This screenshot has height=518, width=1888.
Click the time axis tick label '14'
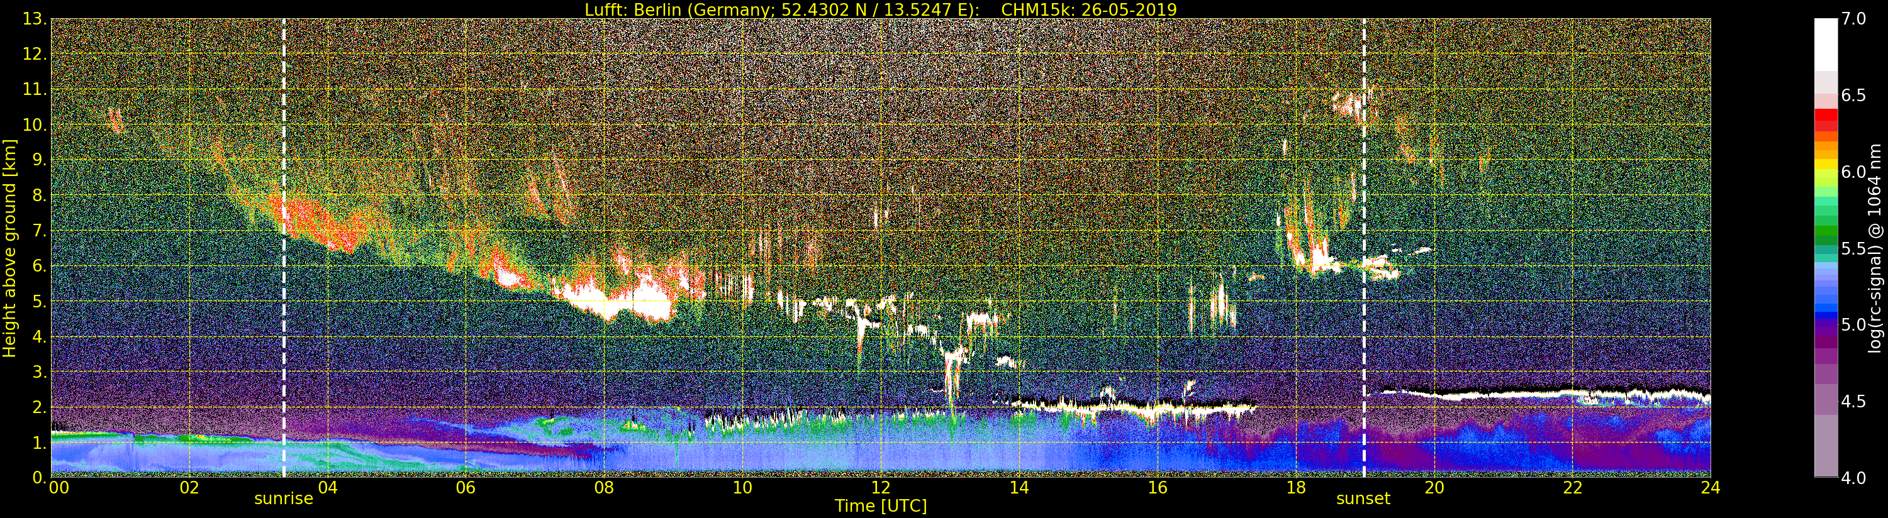(x=1019, y=488)
